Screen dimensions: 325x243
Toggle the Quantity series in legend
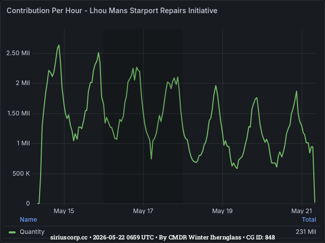pos(32,232)
